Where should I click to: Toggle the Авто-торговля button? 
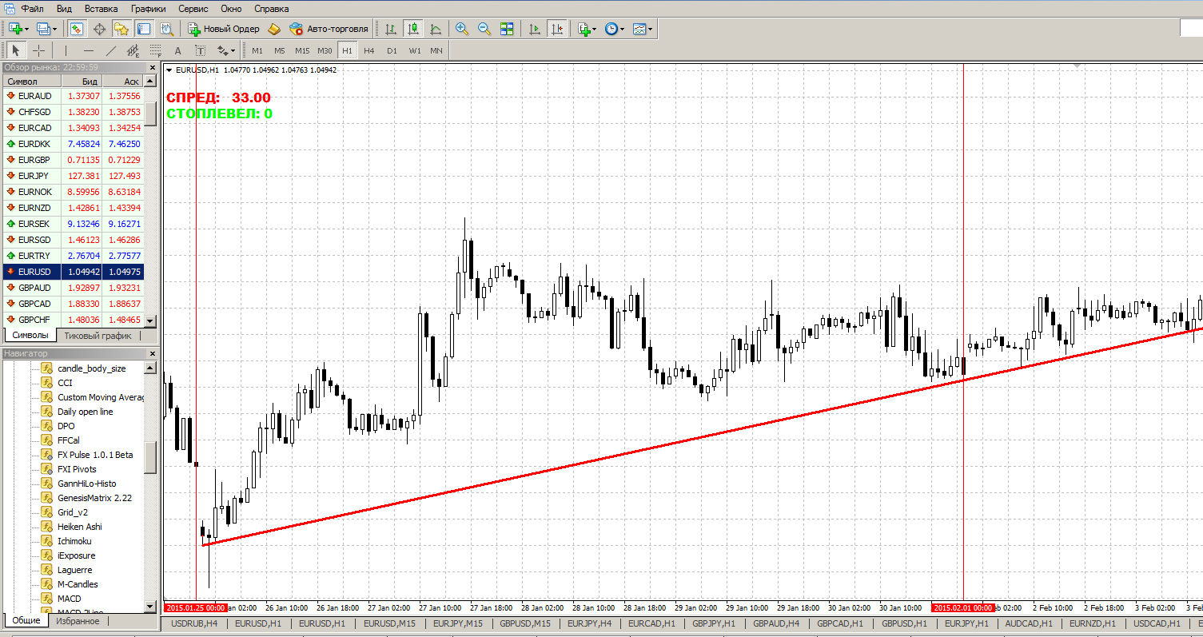pyautogui.click(x=329, y=29)
